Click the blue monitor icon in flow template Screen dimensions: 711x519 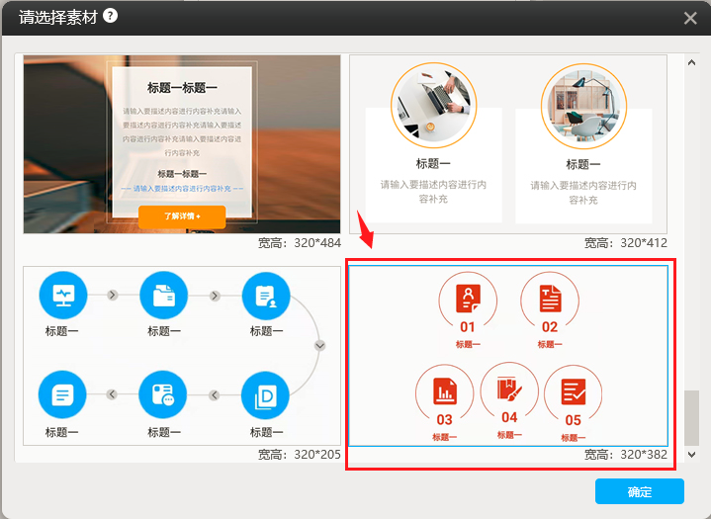coord(63,295)
